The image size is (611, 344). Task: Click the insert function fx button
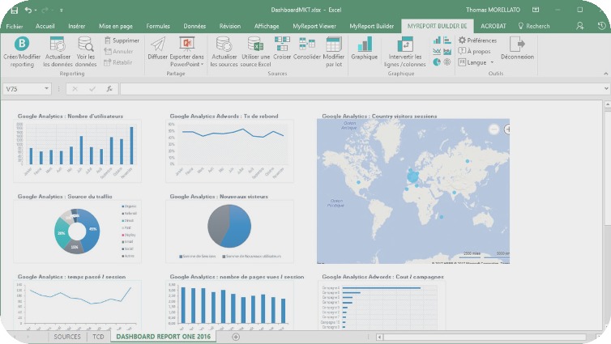click(x=109, y=89)
